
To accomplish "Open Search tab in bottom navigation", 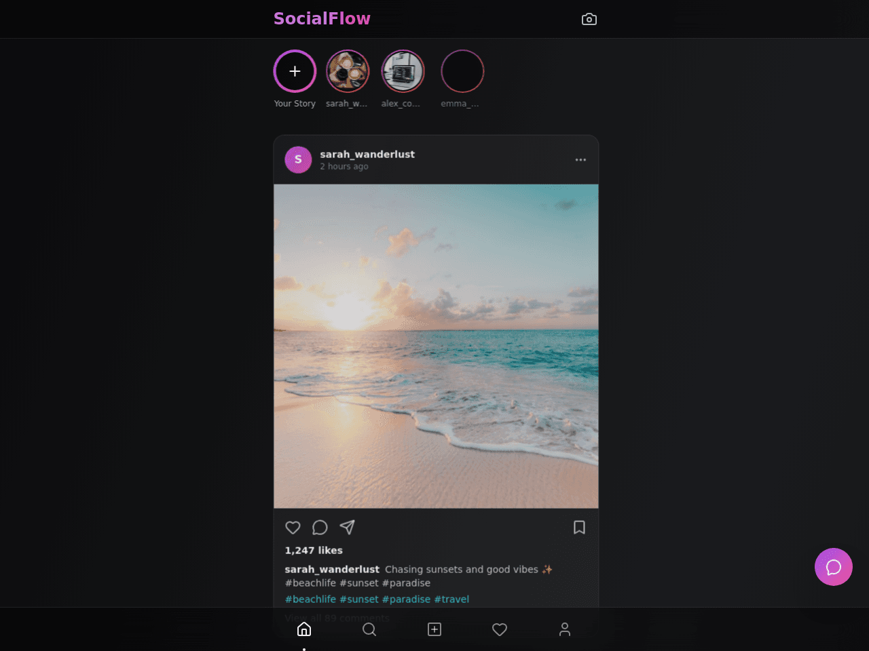I will point(369,629).
